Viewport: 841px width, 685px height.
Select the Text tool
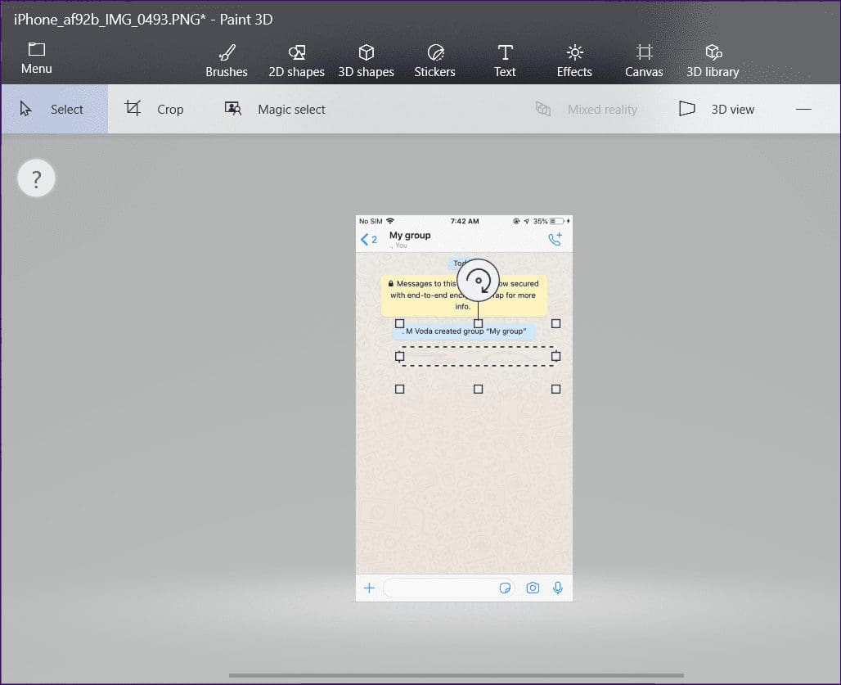pyautogui.click(x=505, y=61)
